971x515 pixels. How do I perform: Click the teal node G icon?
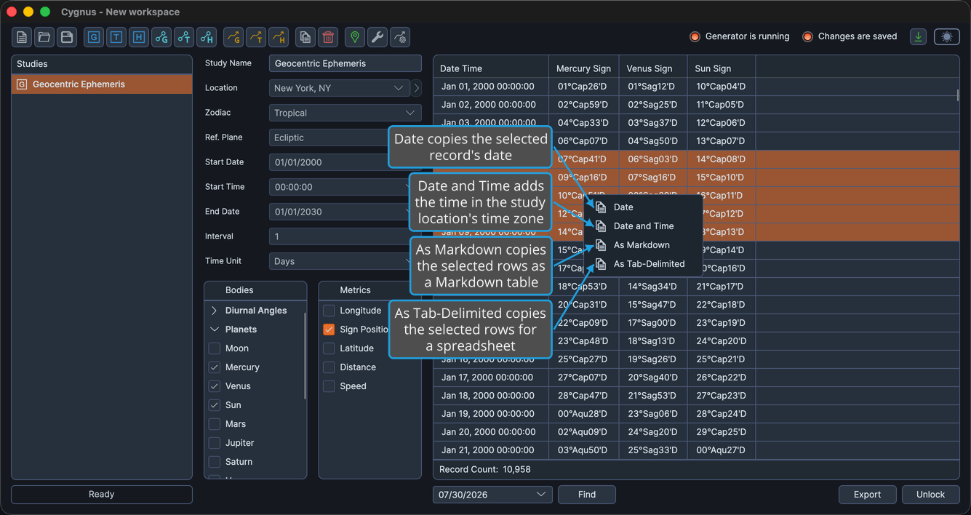pyautogui.click(x=161, y=37)
